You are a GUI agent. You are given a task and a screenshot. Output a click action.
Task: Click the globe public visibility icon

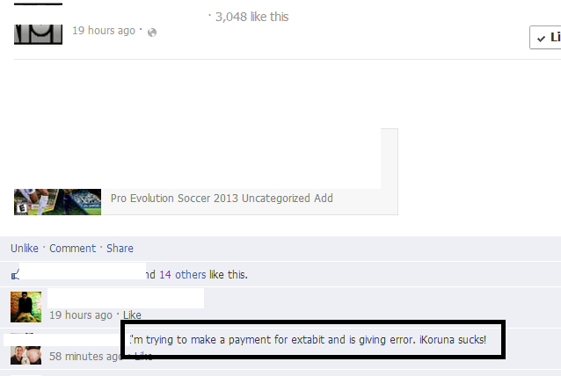[152, 33]
